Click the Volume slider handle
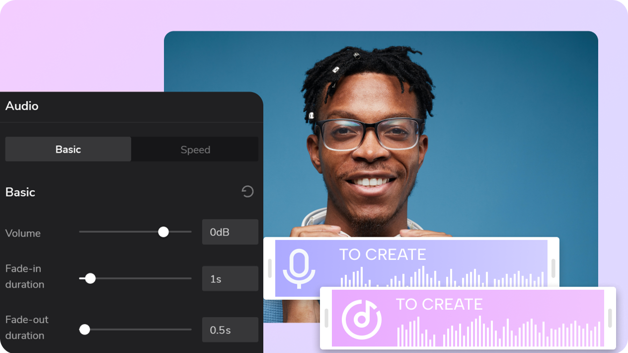The width and height of the screenshot is (628, 353). [x=163, y=232]
